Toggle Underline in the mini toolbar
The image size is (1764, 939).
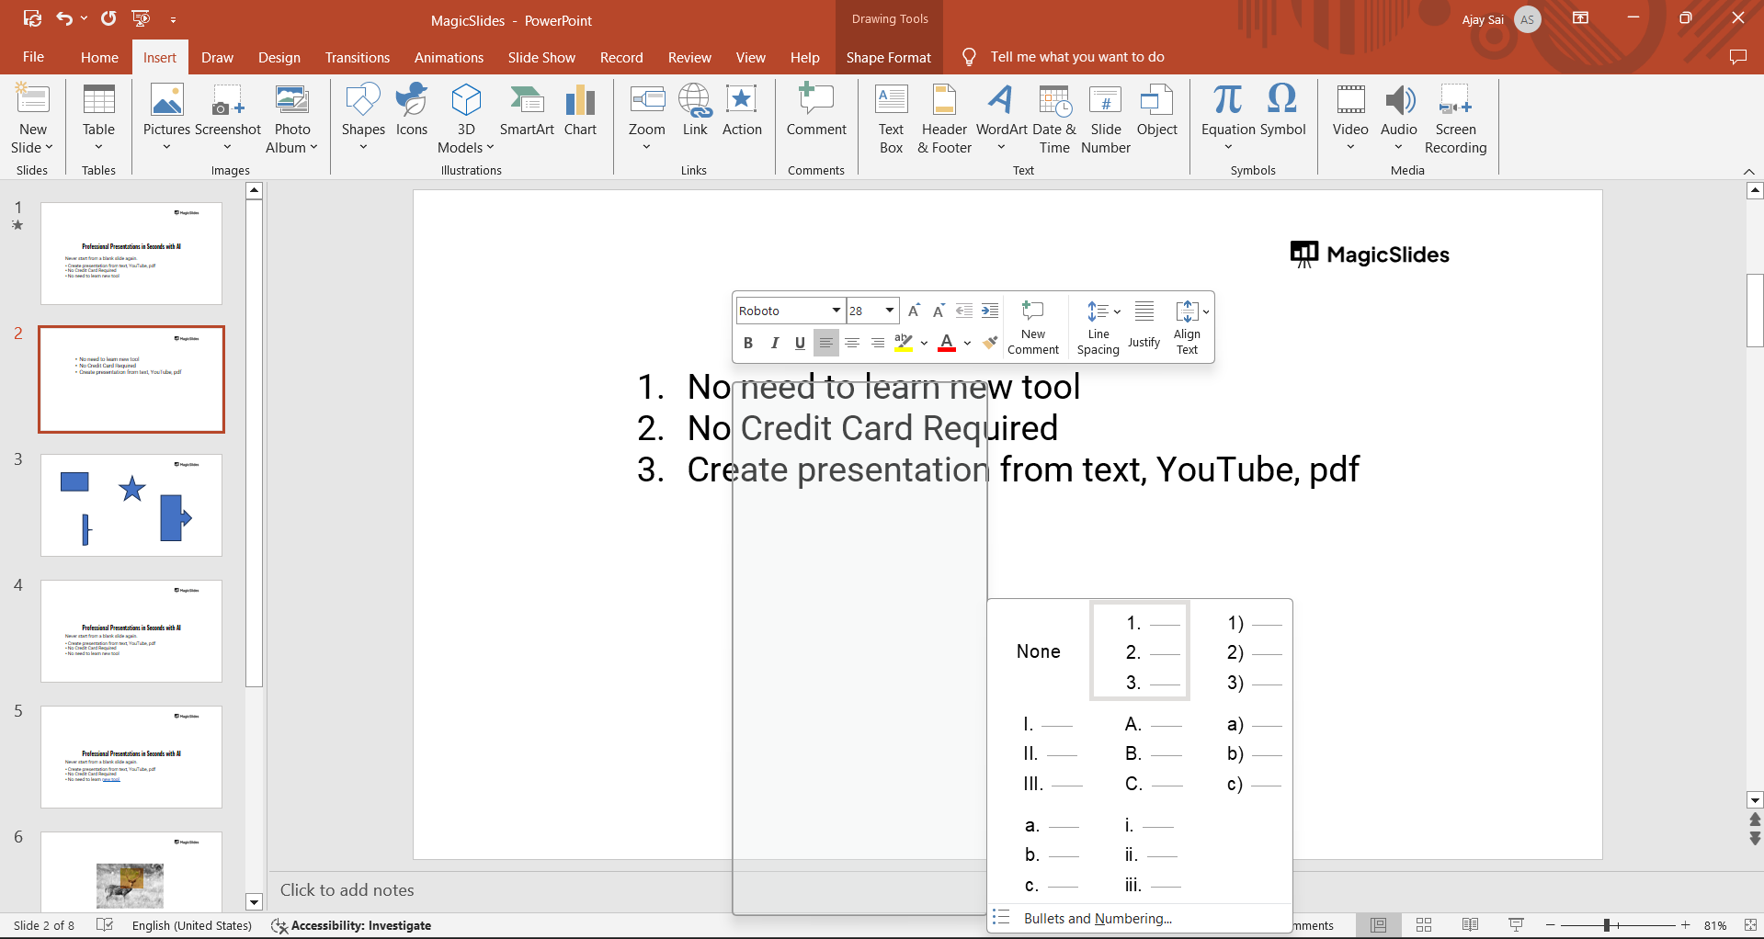point(800,344)
